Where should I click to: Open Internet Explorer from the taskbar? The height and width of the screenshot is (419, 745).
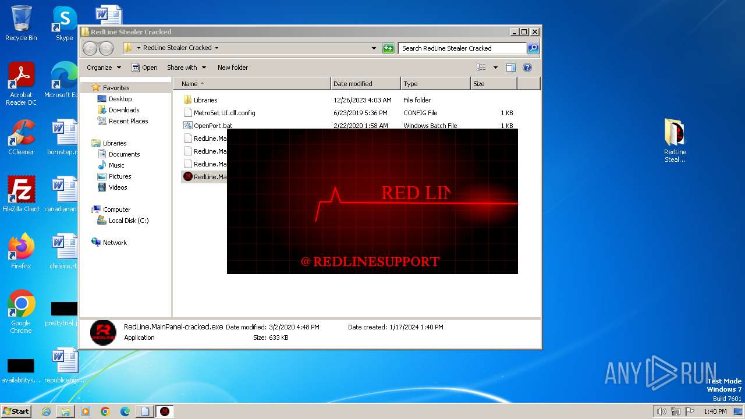click(46, 411)
